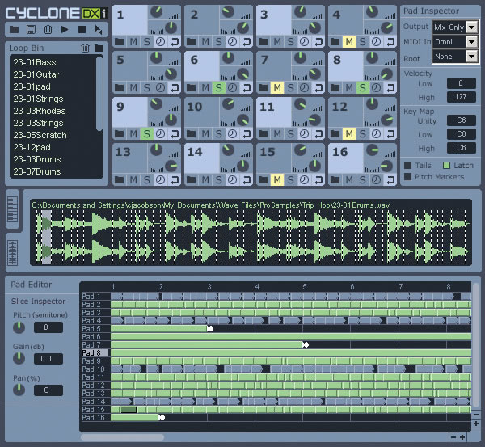Unmute pad 12
Image resolution: width=485 pixels, height=447 pixels.
(x=349, y=134)
